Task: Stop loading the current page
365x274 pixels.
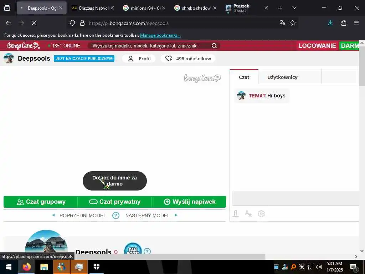Action: [x=34, y=23]
